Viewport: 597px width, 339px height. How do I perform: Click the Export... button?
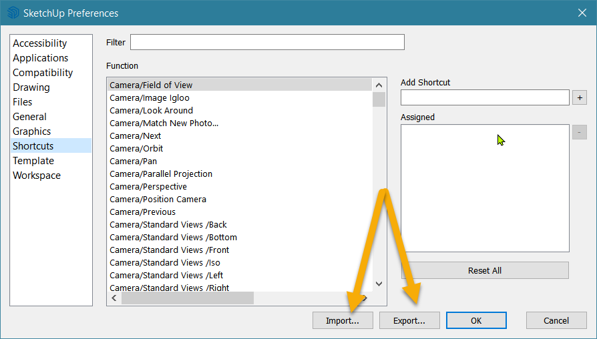coord(409,321)
